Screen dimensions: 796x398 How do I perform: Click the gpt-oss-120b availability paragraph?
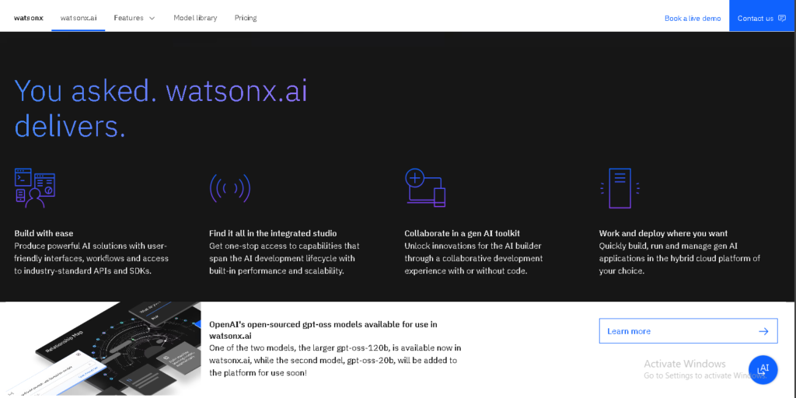tap(335, 361)
